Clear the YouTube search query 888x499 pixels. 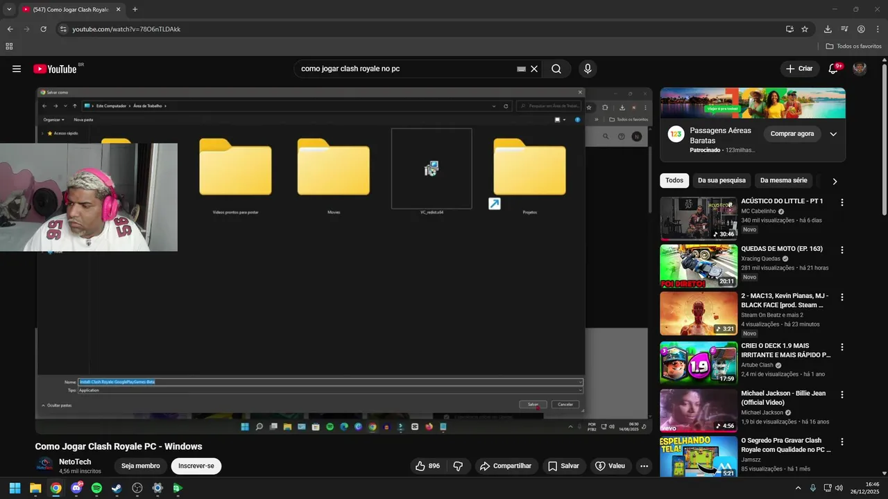pos(534,69)
